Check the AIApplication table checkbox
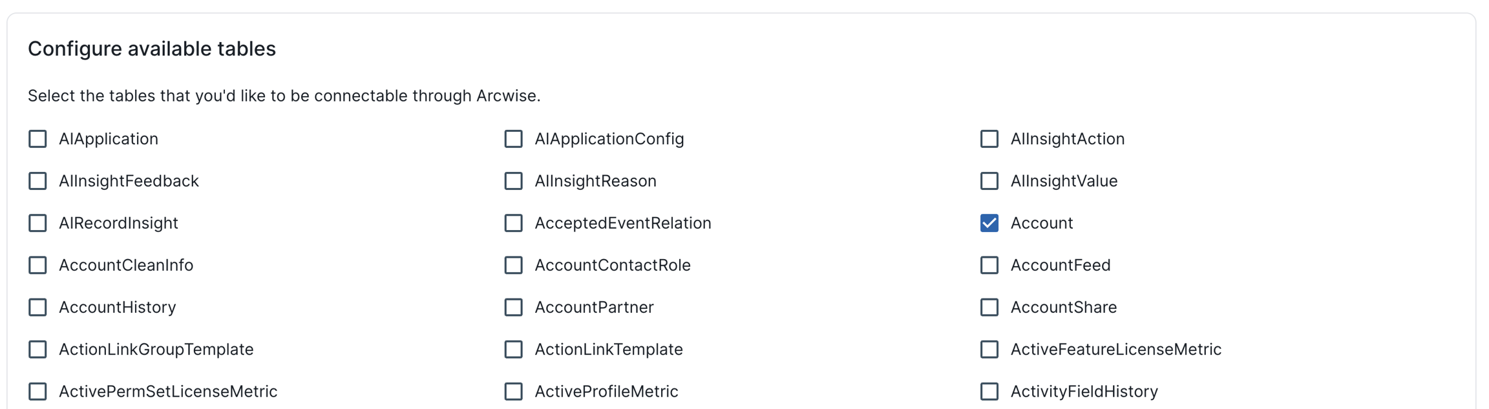 tap(37, 139)
